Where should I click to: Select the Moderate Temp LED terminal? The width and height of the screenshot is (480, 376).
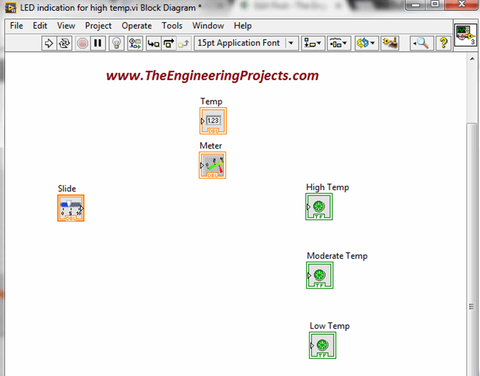click(x=320, y=275)
